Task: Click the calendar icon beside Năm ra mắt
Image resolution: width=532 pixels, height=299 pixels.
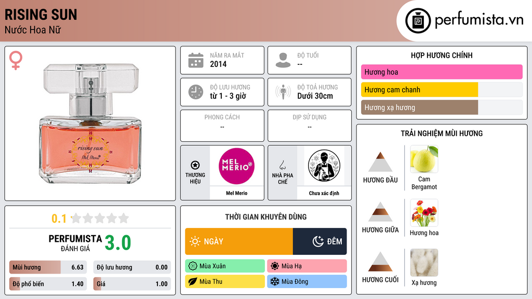Action: (x=196, y=60)
